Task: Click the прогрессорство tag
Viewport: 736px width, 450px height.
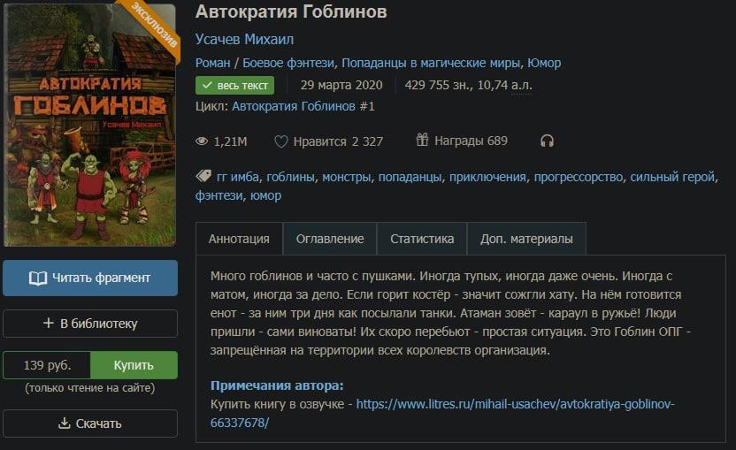Action: [578, 177]
